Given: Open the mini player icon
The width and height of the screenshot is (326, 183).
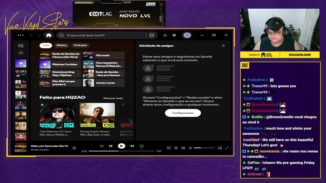Looking at the screenshot, I should coord(220,148).
